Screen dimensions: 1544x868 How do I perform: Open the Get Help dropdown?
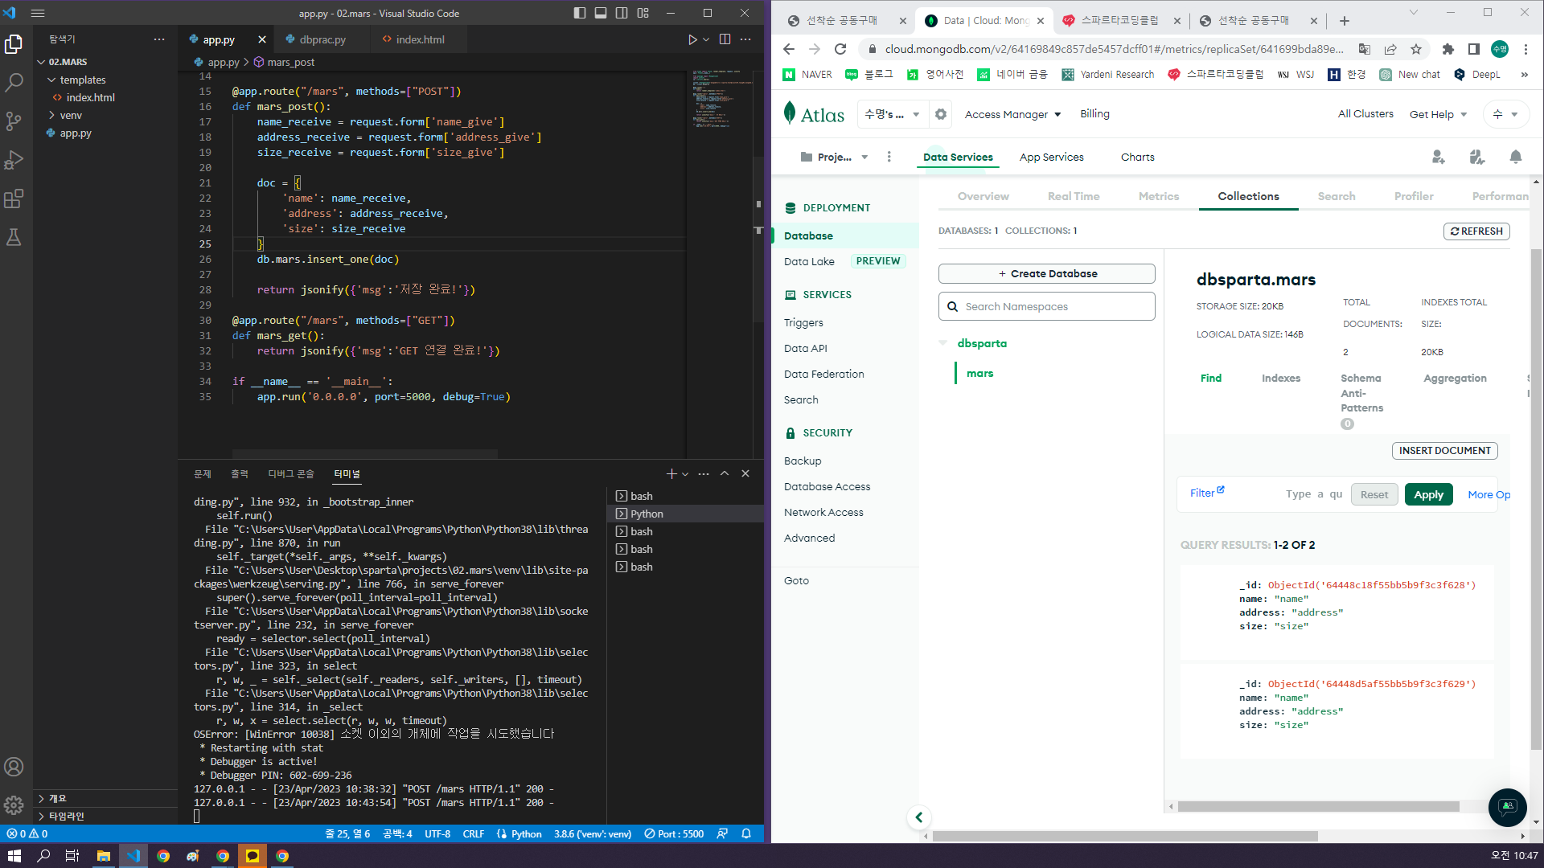pos(1438,114)
